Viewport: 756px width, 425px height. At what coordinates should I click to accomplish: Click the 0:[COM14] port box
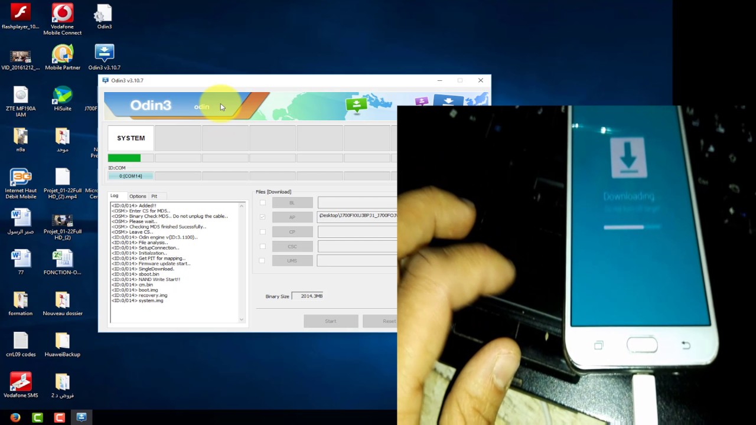(x=131, y=176)
